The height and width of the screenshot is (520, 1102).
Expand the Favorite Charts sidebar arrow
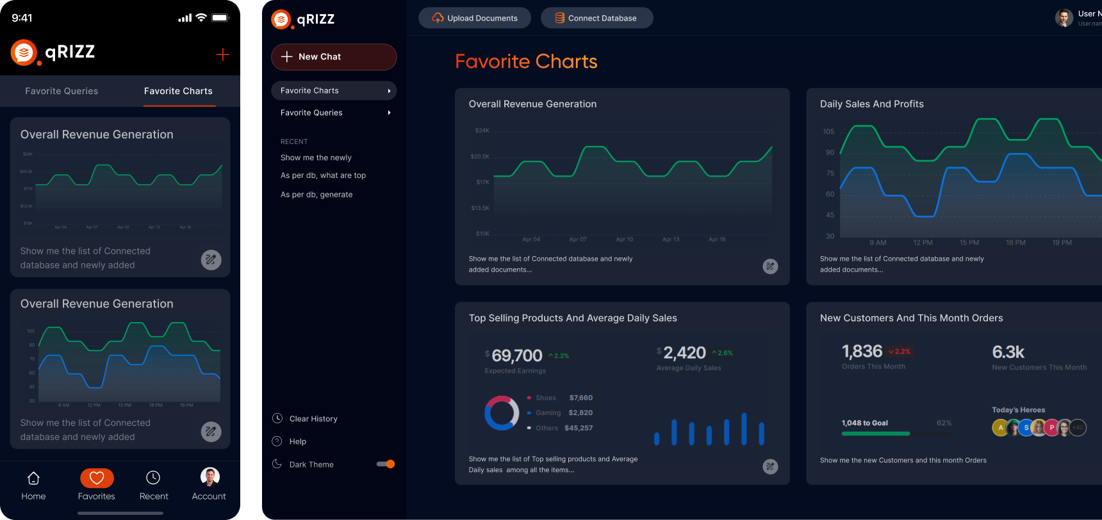click(x=389, y=91)
